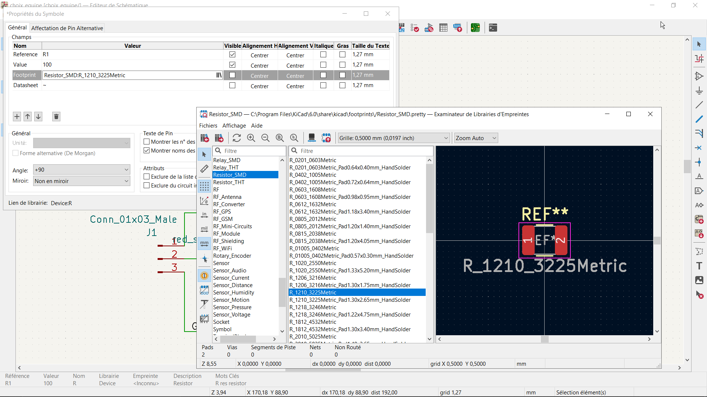Image resolution: width=707 pixels, height=397 pixels.
Task: Open footprint library browser icon in field
Action: (x=219, y=75)
